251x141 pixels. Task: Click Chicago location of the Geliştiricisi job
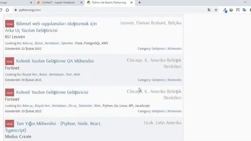(154, 95)
